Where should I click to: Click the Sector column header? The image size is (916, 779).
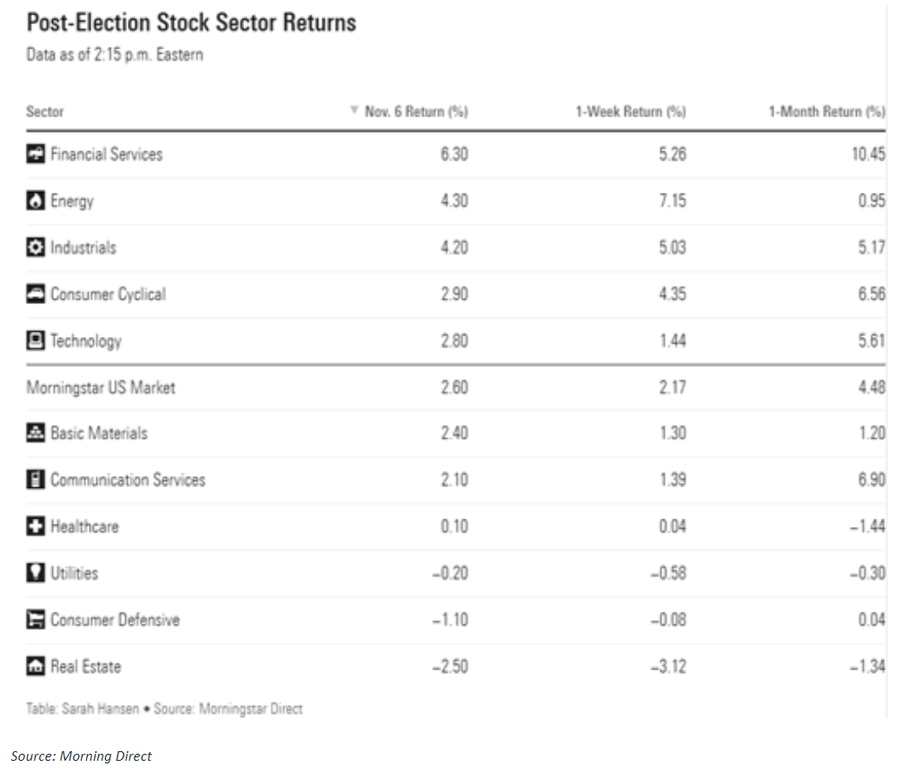pyautogui.click(x=45, y=112)
